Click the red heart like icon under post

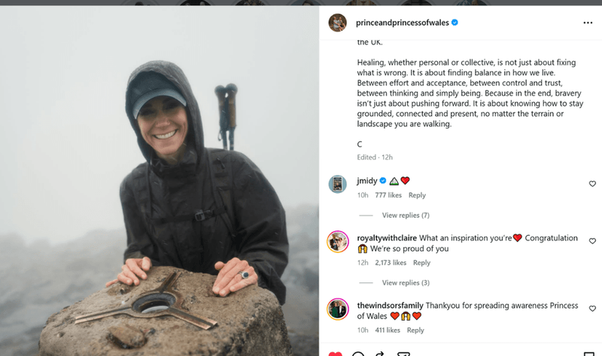(335, 353)
